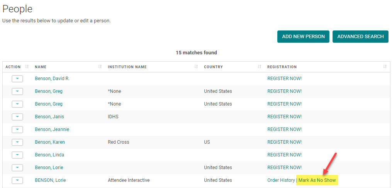
Task: Click Register Now for Benson, Linda
Action: click(x=284, y=155)
